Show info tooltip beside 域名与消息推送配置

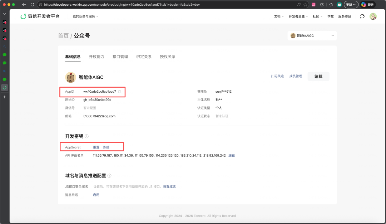tap(110, 176)
